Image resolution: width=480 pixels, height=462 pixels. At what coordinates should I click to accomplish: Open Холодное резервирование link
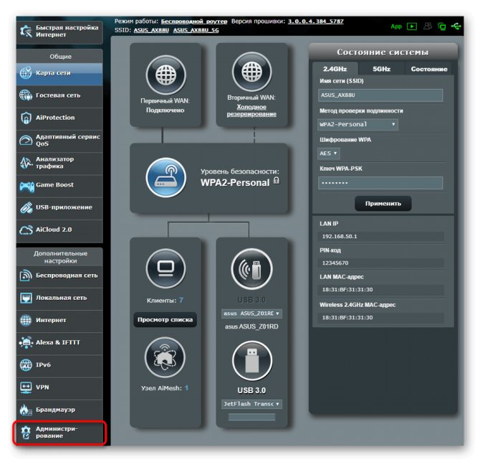tap(251, 110)
